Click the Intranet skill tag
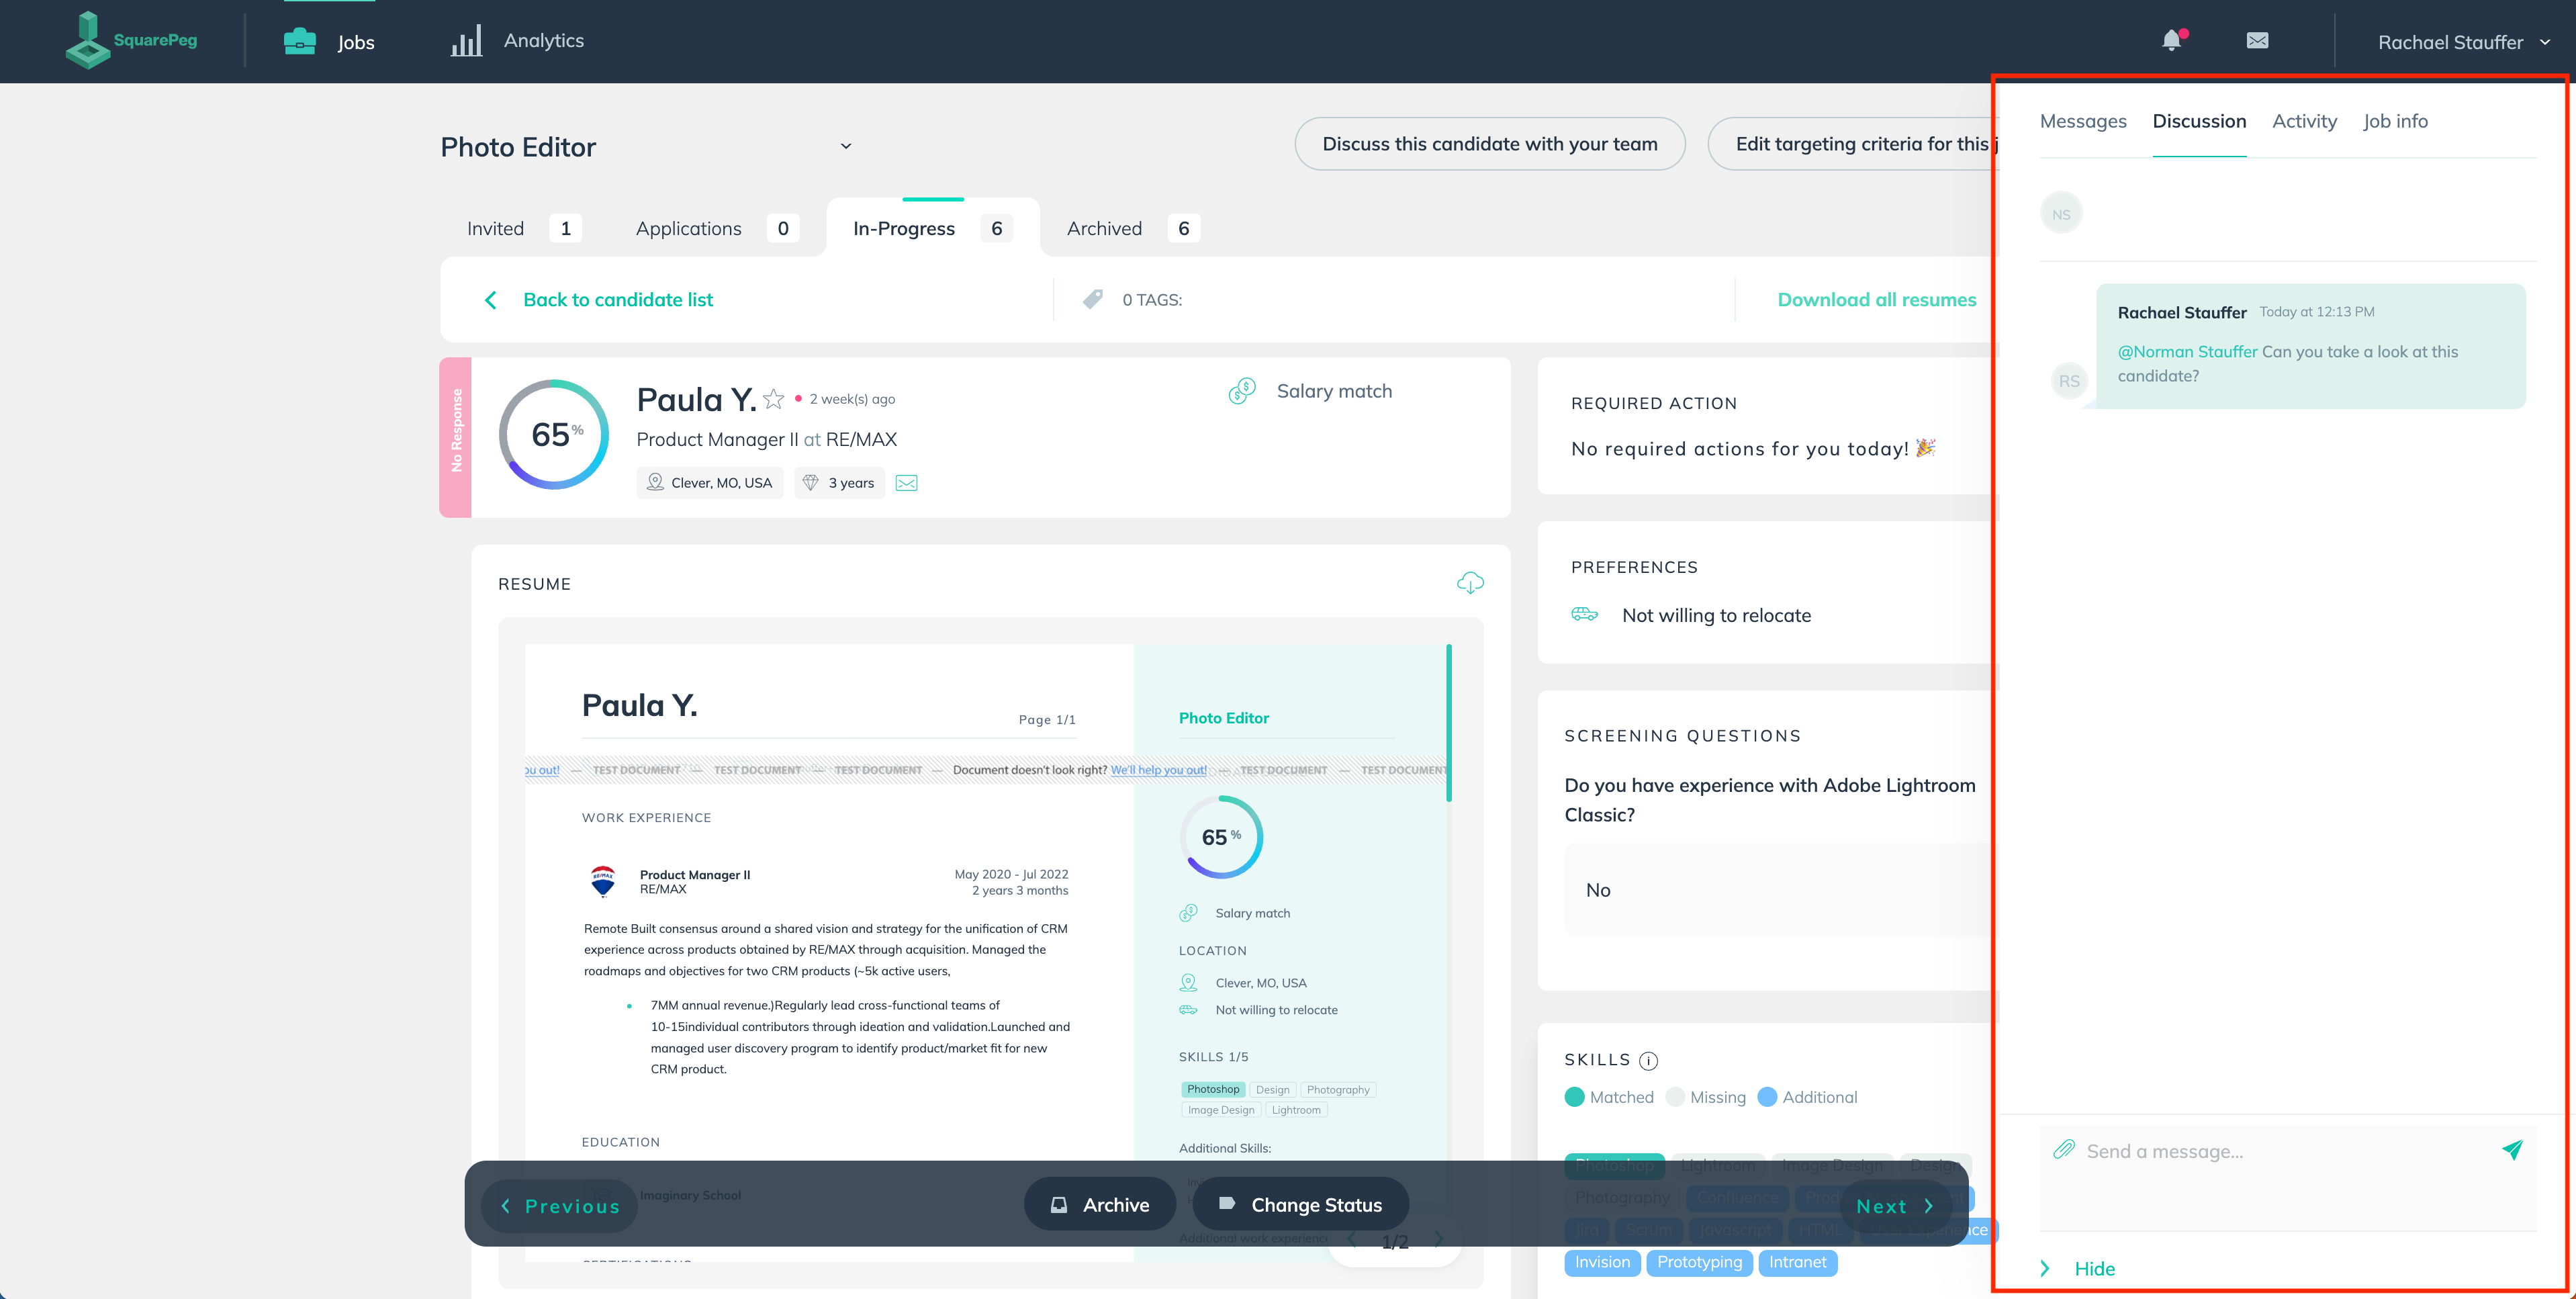2576x1299 pixels. pos(1797,1262)
